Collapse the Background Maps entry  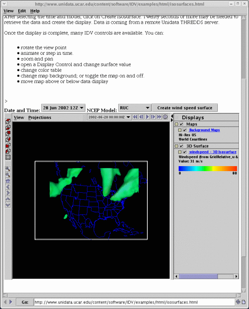click(x=180, y=130)
